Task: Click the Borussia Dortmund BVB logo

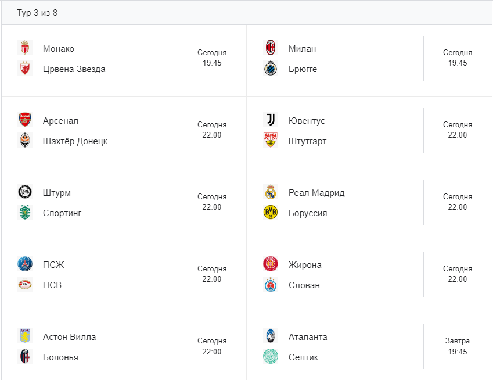Action: pyautogui.click(x=270, y=213)
